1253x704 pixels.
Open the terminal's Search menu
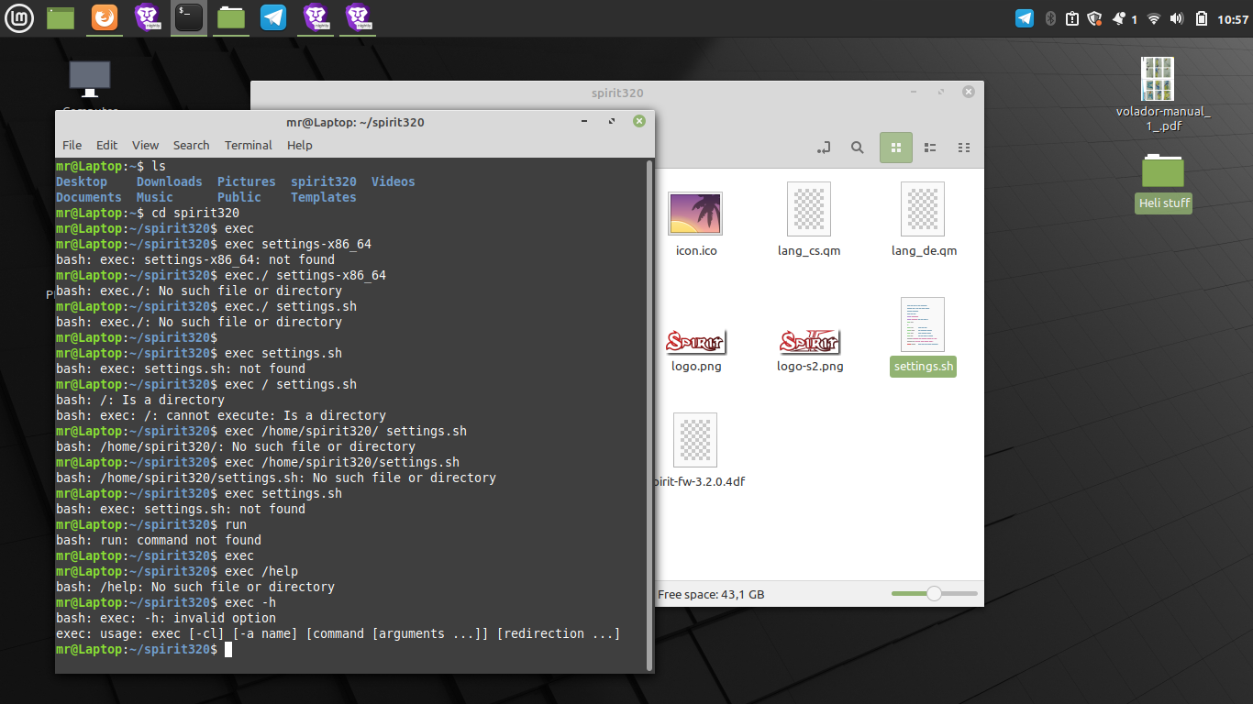[x=191, y=145]
